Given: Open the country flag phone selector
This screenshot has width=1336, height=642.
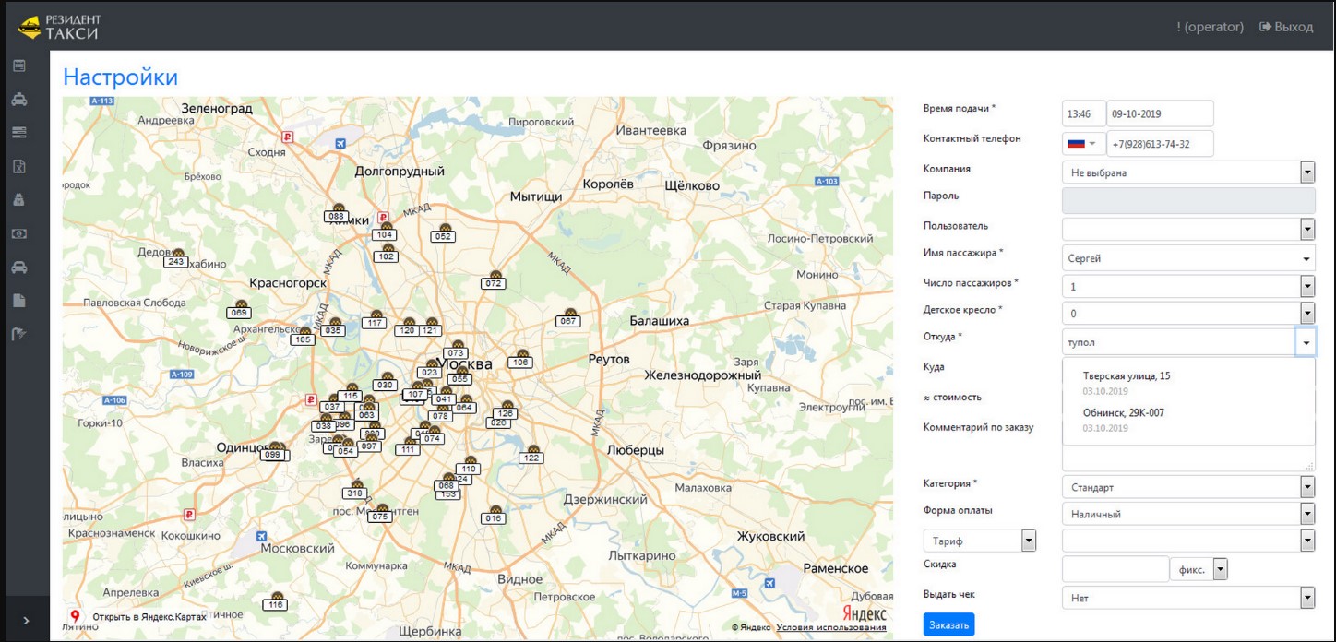Looking at the screenshot, I should (x=1081, y=144).
